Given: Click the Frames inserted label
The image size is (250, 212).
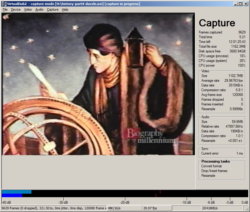Looking at the screenshot, I should [x=212, y=104].
